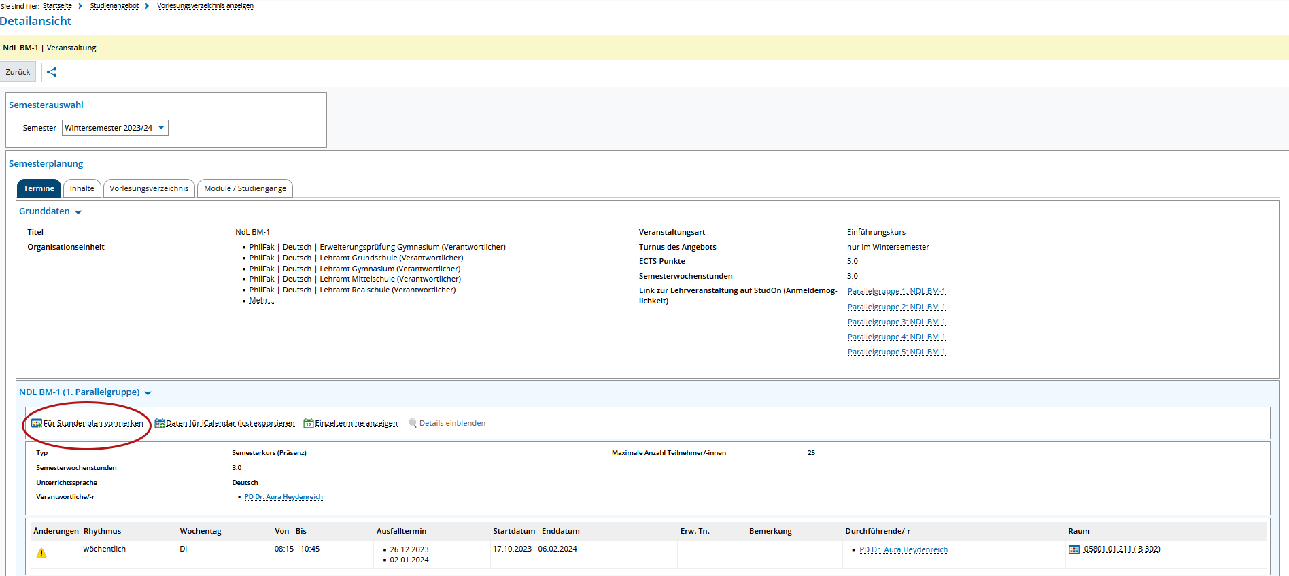Click the share icon next to Zurück
Viewport: 1289px width, 576px height.
coord(52,72)
